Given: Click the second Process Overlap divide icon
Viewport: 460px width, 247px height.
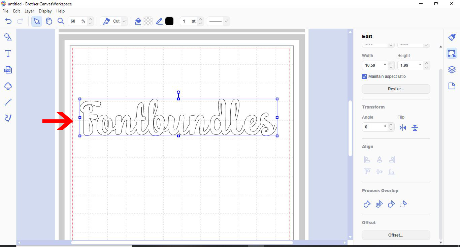Looking at the screenshot, I should click(x=379, y=204).
